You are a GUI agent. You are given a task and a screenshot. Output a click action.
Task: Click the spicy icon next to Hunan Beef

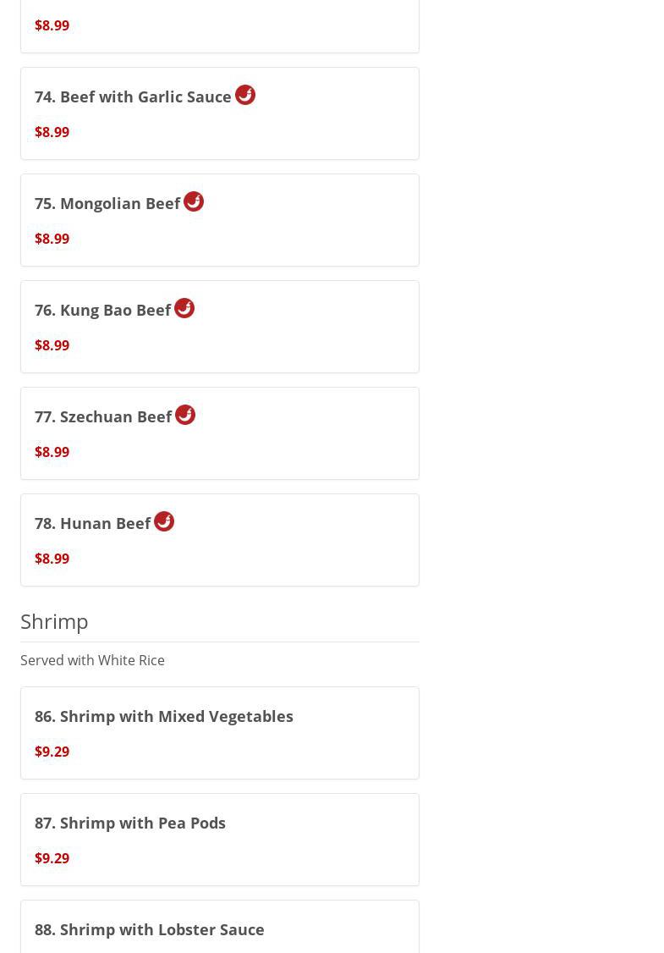coord(164,521)
